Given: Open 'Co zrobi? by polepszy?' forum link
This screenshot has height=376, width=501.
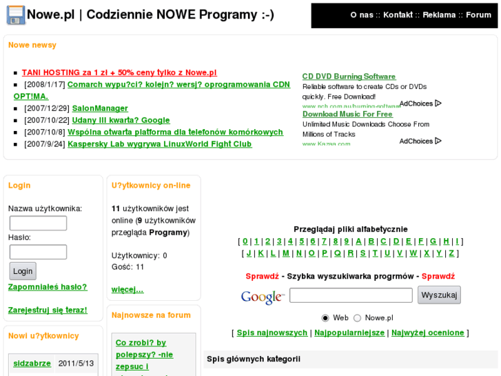Looking at the screenshot, I should coord(145,355).
